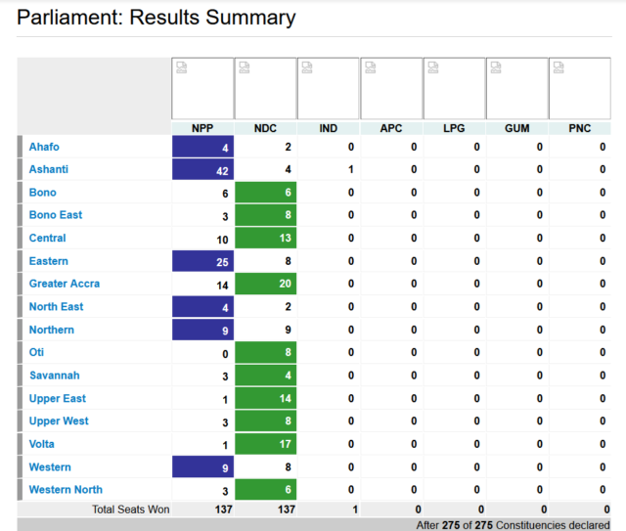Open the Volta region link
The width and height of the screenshot is (626, 531).
pos(41,444)
